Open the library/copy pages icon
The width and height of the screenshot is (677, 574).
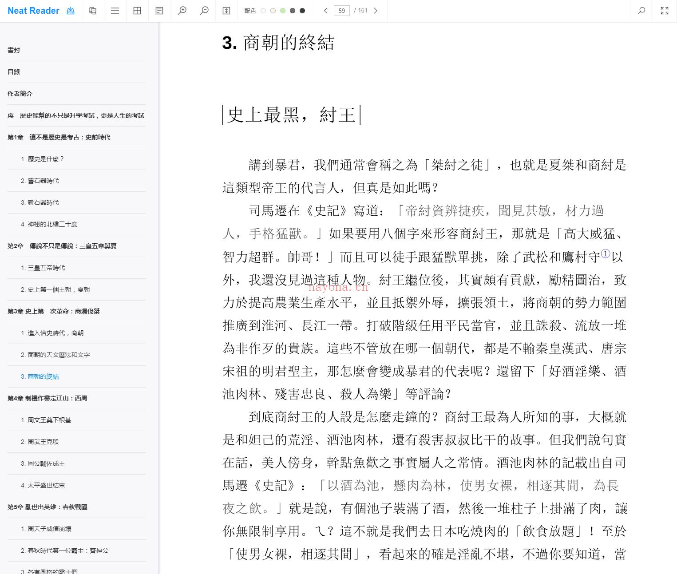pos(93,11)
